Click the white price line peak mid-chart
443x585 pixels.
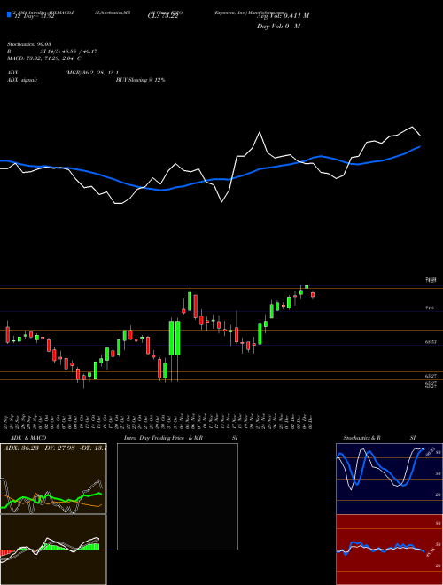[260, 132]
